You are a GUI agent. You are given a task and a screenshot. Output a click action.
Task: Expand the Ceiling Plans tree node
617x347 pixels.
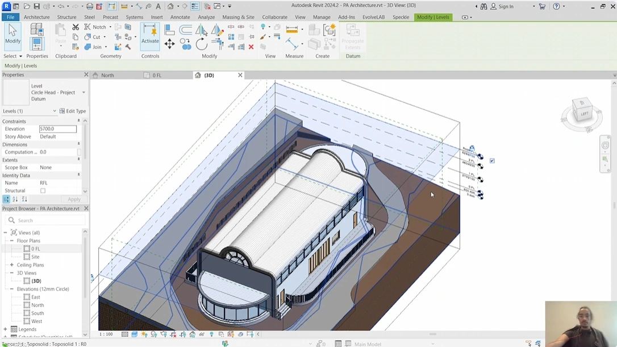[x=11, y=265]
